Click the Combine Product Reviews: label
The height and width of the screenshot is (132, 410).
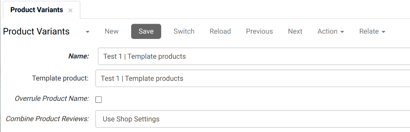coord(47,119)
